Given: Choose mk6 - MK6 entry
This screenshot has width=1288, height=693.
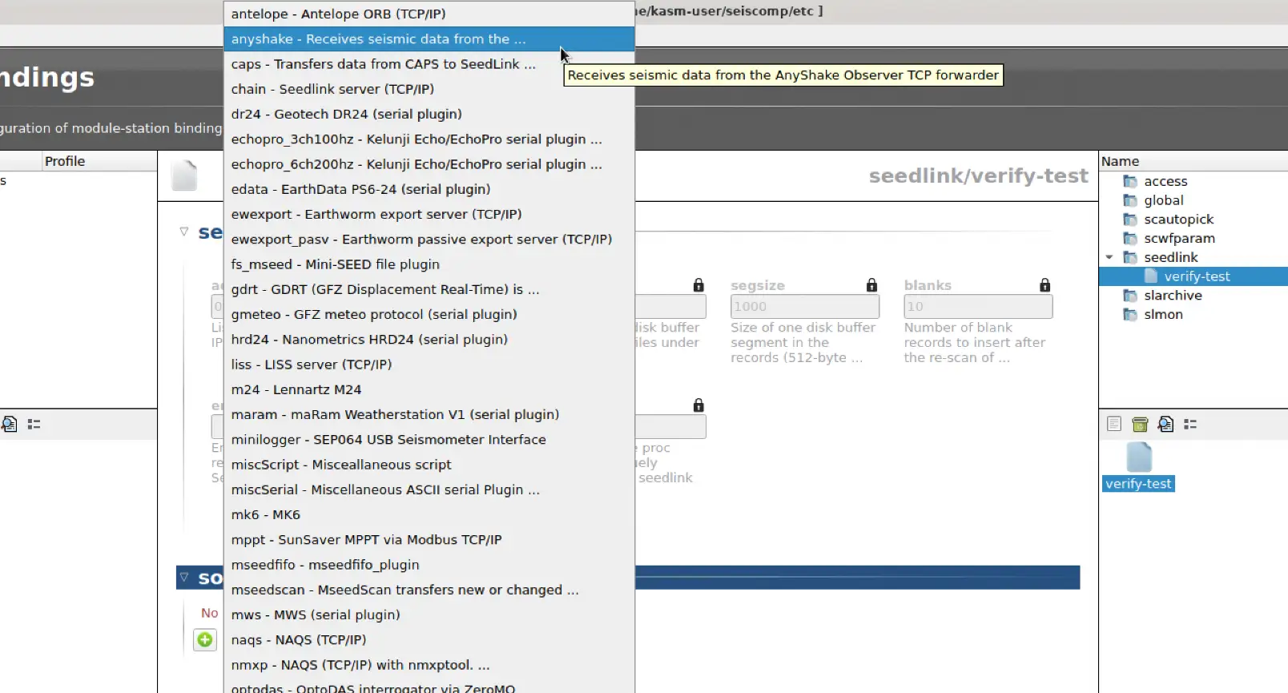Looking at the screenshot, I should (429, 514).
